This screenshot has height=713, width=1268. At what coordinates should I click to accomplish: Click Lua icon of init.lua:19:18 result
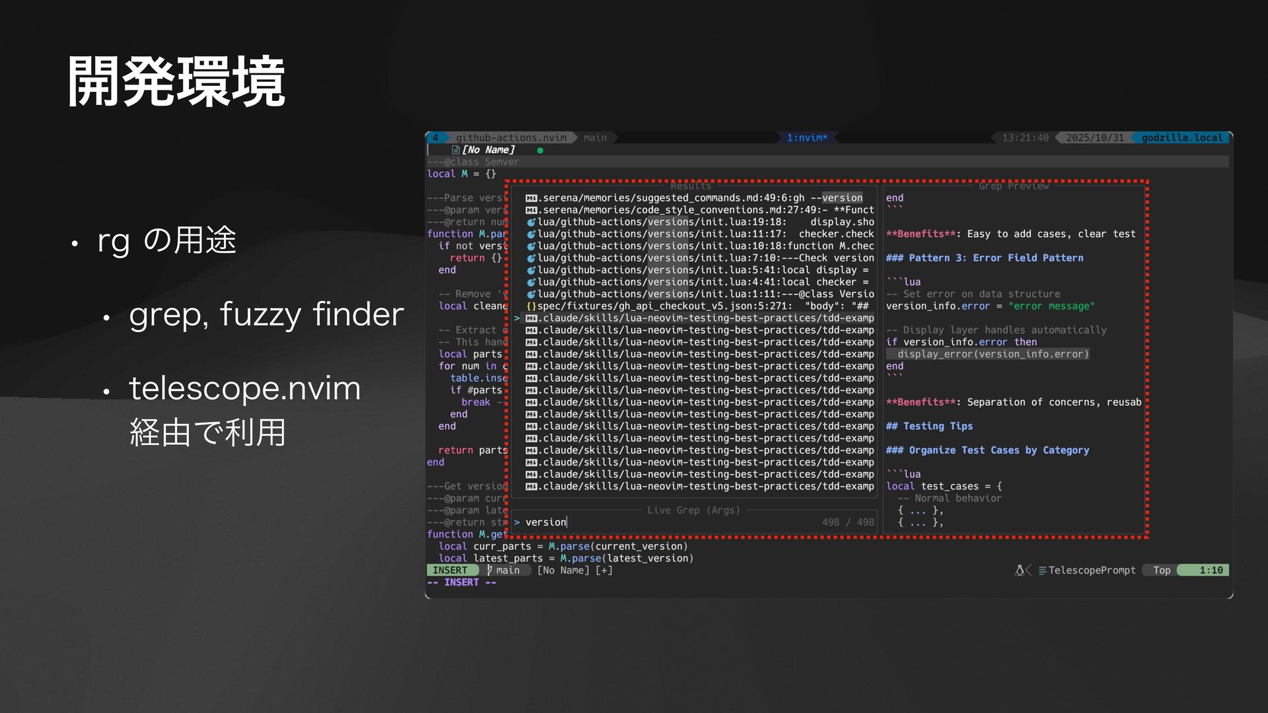click(531, 222)
